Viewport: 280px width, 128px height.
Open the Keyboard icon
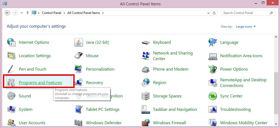click(x=146, y=42)
